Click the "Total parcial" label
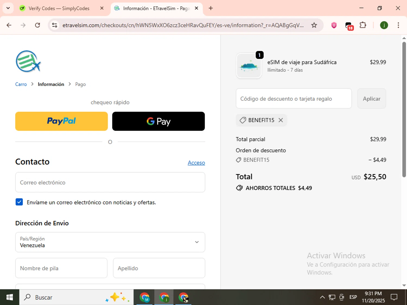The height and width of the screenshot is (305, 407). tap(250, 139)
